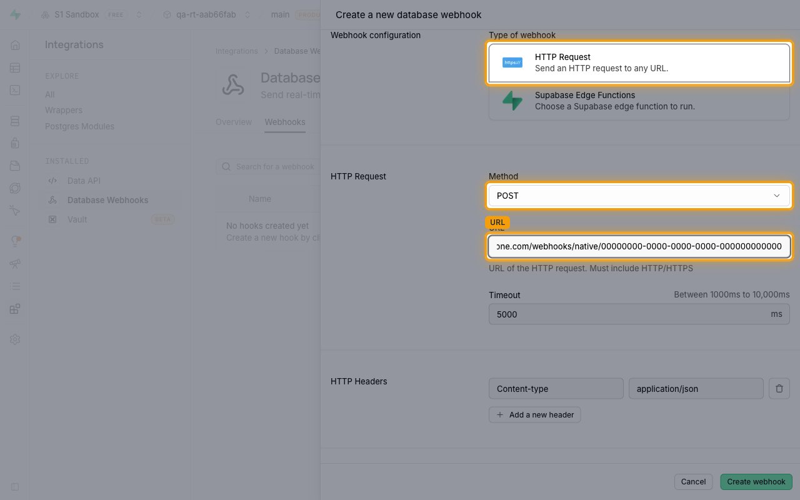Switch to the Overview tab

[234, 122]
